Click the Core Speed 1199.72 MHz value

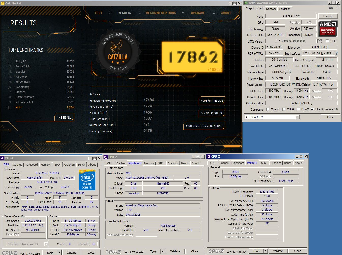pyautogui.click(x=33, y=221)
